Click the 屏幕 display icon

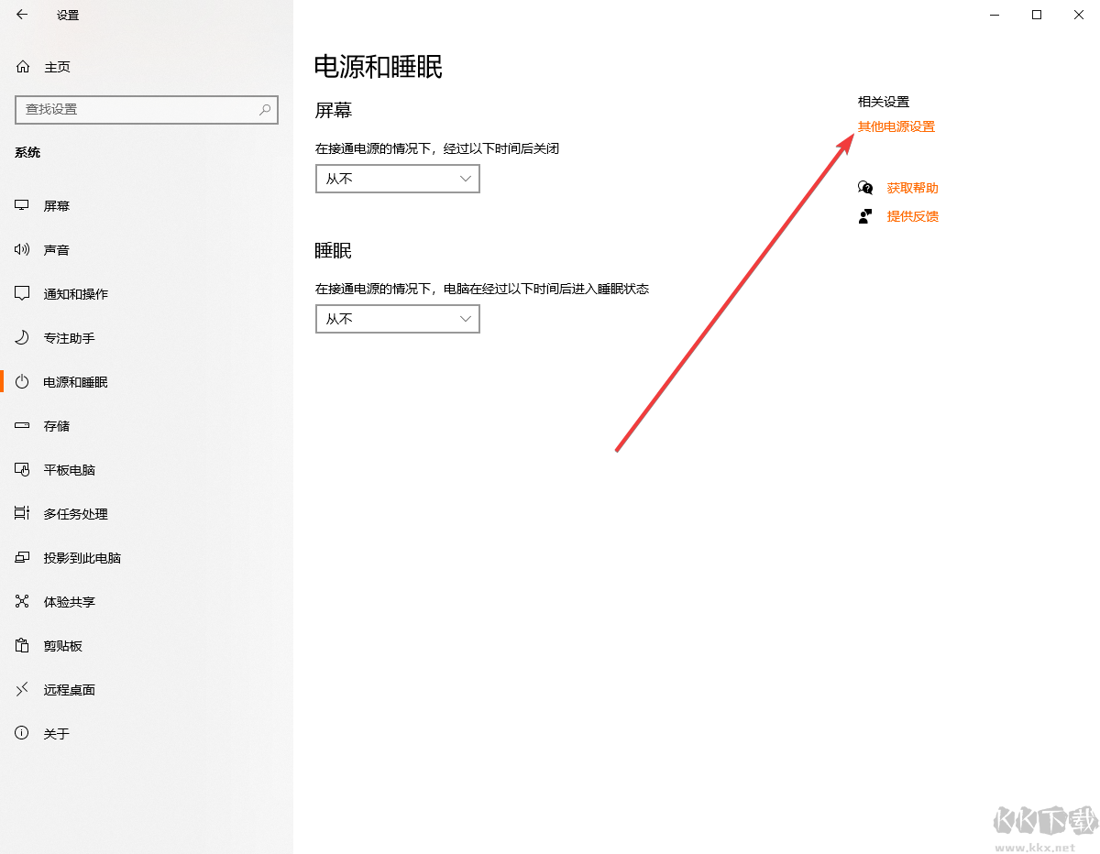(21, 205)
